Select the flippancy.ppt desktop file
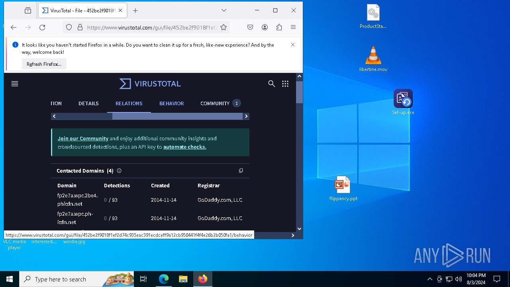 pyautogui.click(x=343, y=188)
